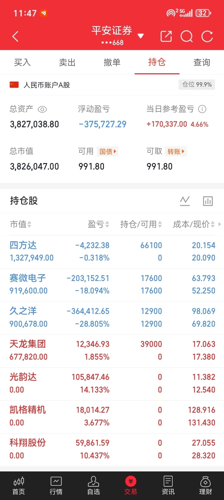Toggle total assets visibility eye icon
This screenshot has width=224, height=500.
click(x=42, y=109)
